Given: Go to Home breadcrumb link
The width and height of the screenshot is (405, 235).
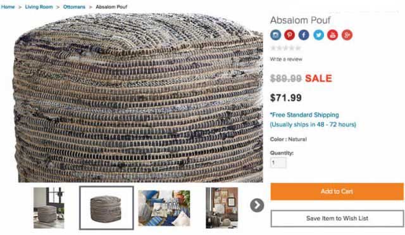Looking at the screenshot, I should pos(8,7).
